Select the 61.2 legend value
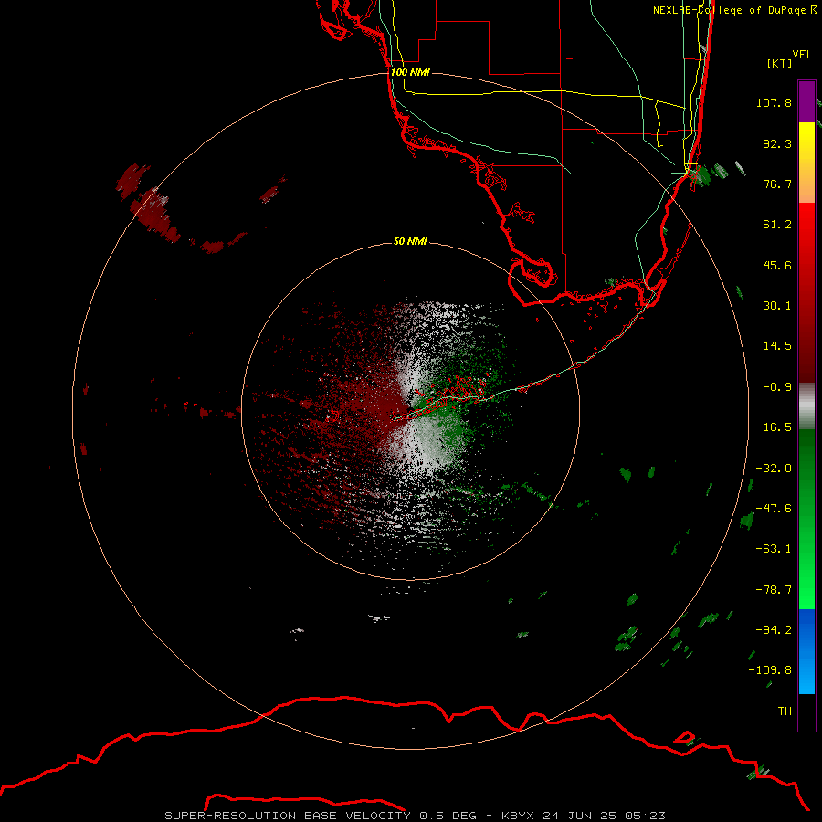This screenshot has height=822, width=822. coord(777,225)
